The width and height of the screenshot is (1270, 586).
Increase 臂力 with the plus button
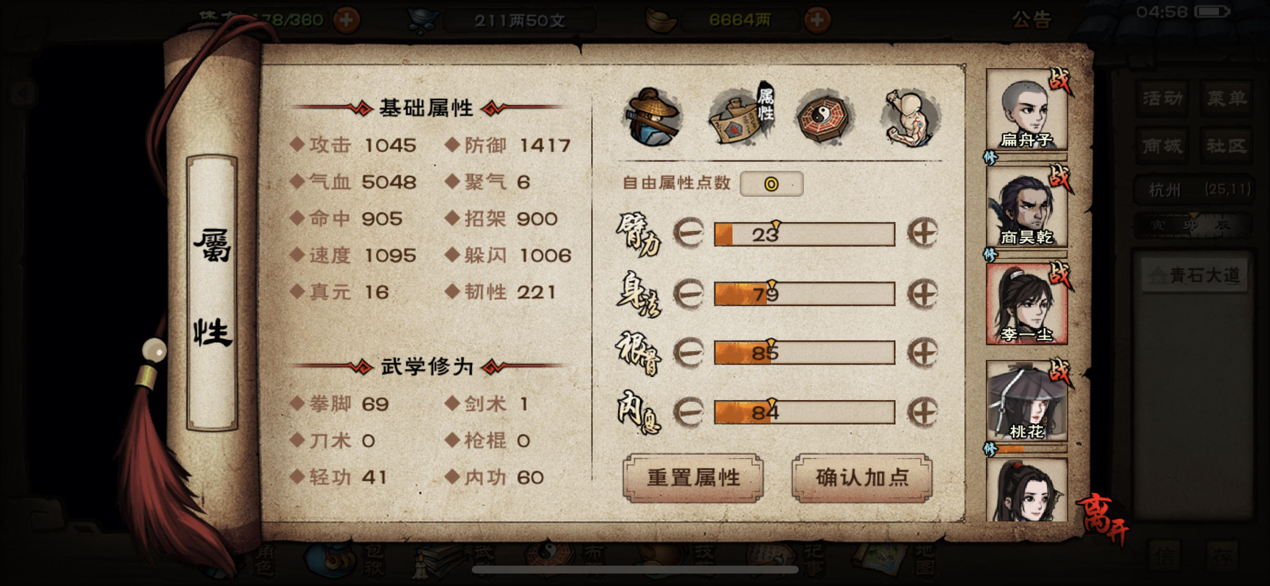923,233
